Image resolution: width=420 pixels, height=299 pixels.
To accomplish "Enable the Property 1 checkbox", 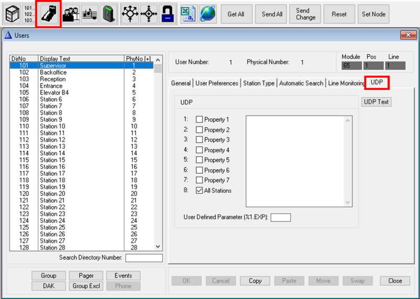I will pos(199,119).
